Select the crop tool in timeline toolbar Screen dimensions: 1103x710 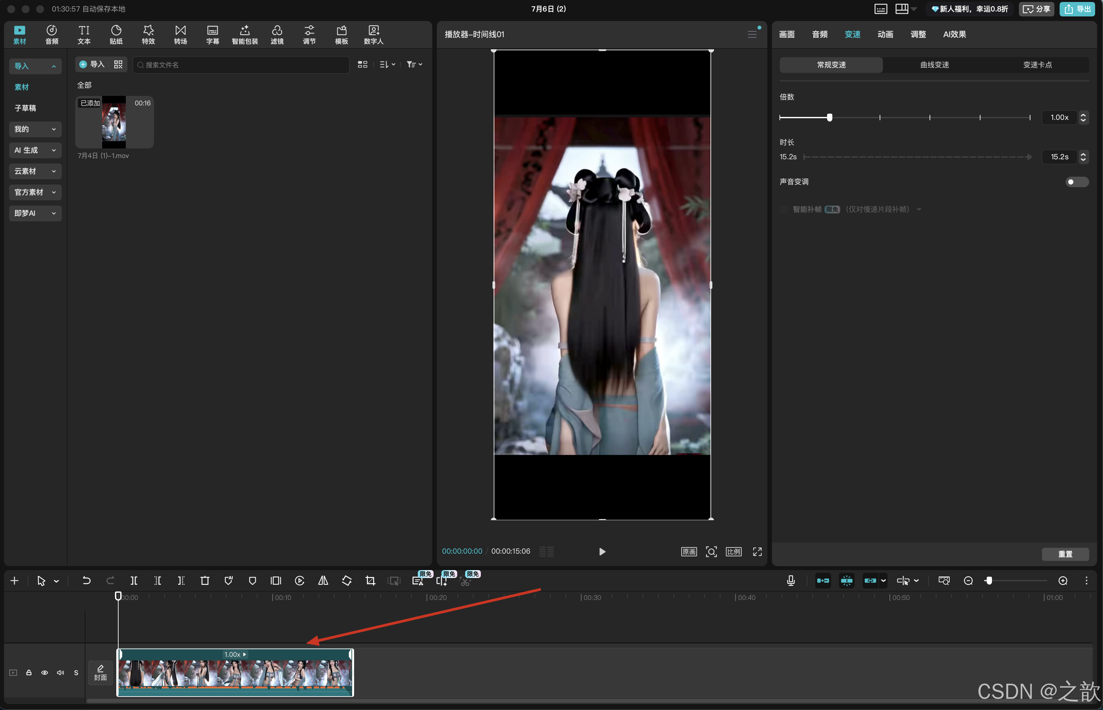point(370,581)
